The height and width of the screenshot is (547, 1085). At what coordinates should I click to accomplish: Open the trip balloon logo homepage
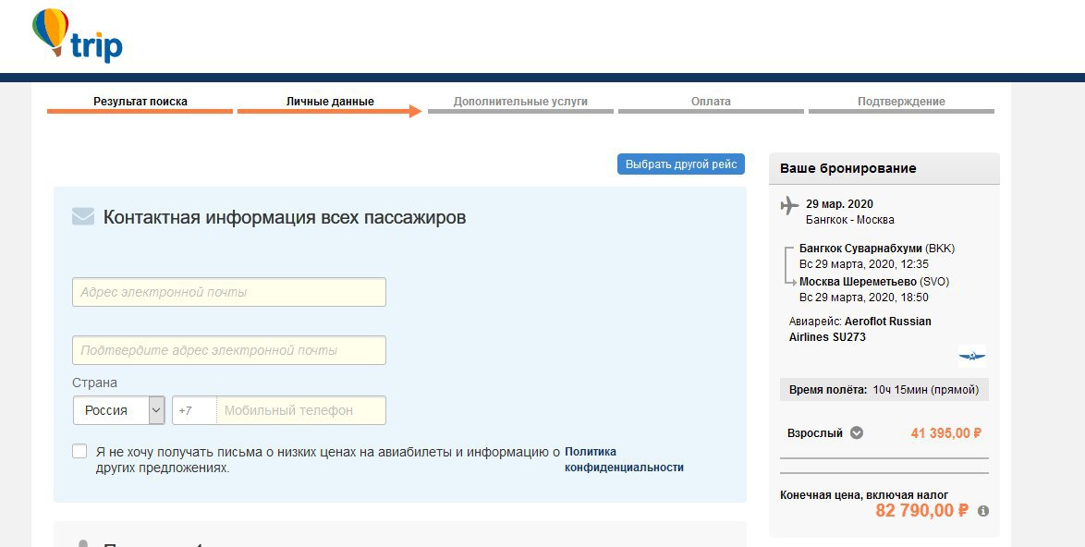[x=78, y=36]
